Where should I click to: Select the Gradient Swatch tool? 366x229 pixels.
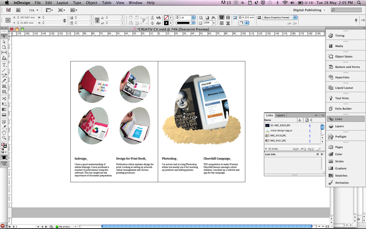pyautogui.click(x=4, y=109)
